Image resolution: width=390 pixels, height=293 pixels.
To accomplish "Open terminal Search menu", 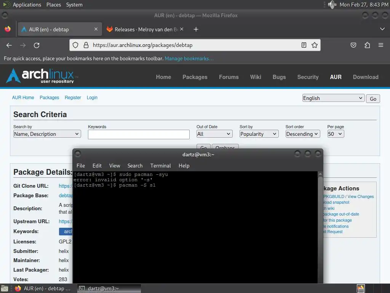I will (x=135, y=166).
